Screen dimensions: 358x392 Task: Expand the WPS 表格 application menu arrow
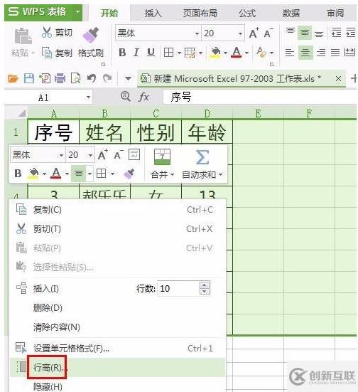[x=78, y=12]
